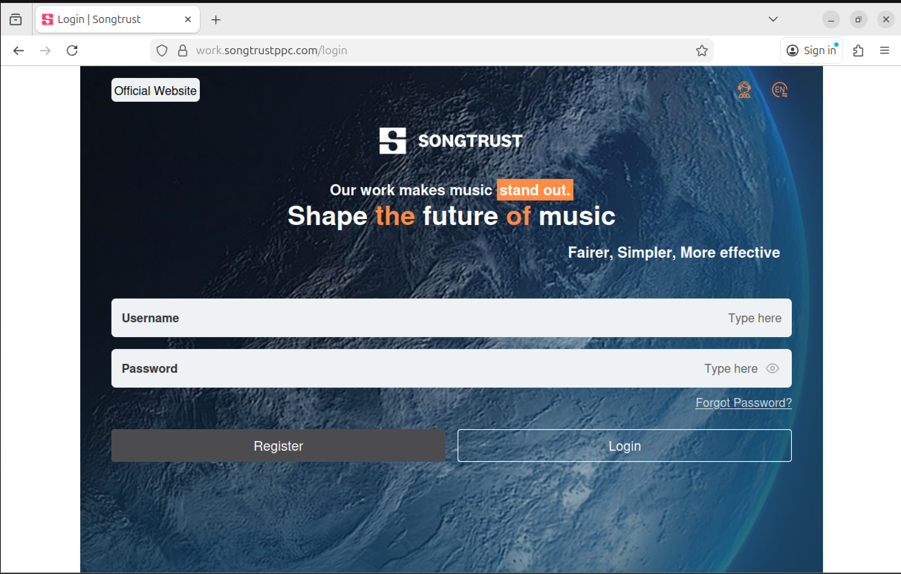
Task: Close the Login | Songtrust tab
Action: (x=188, y=19)
